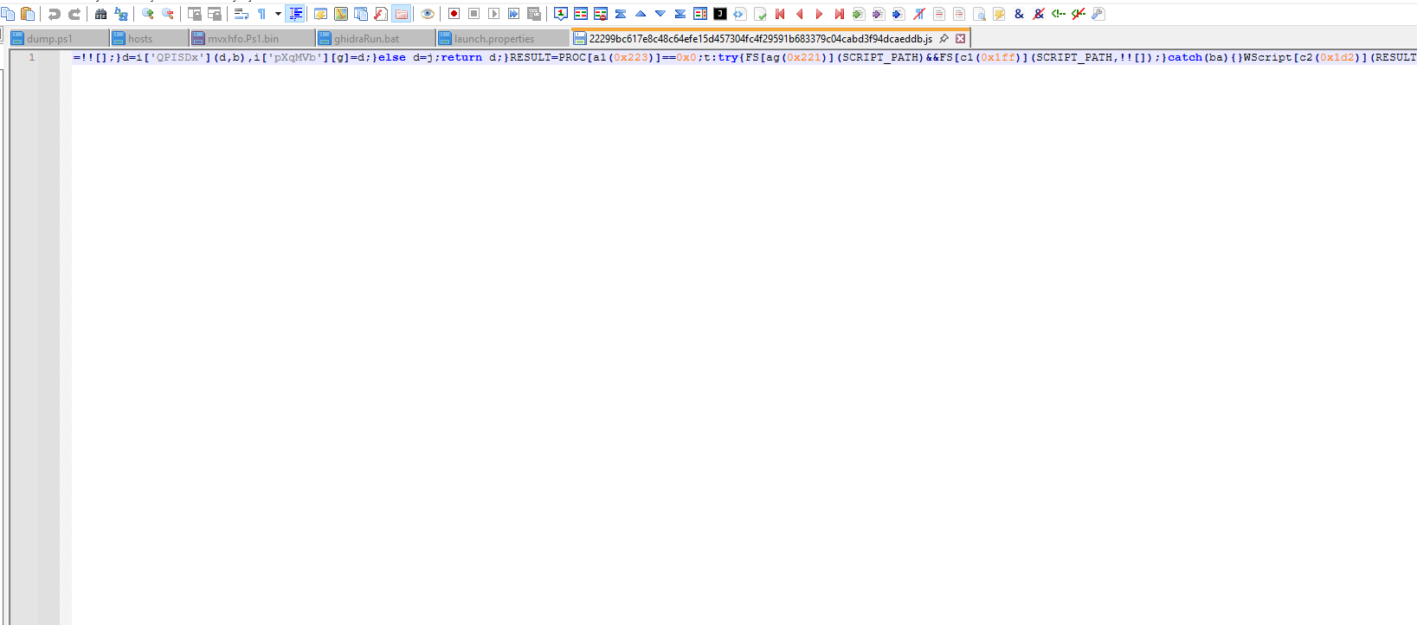Expand the dropdown arrow beside the pilcrow
Image resolution: width=1417 pixels, height=625 pixels.
click(278, 14)
